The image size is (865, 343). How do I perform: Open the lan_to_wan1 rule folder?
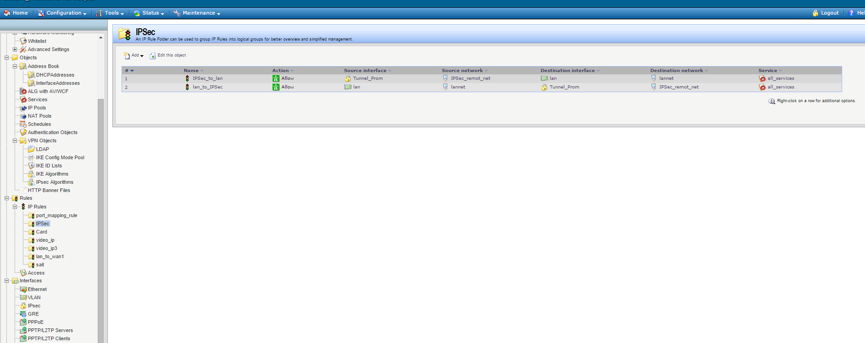click(x=50, y=256)
